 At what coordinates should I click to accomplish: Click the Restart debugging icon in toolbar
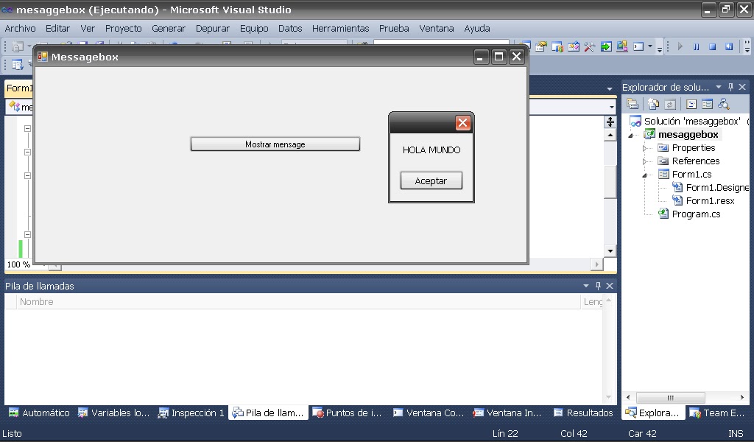729,46
